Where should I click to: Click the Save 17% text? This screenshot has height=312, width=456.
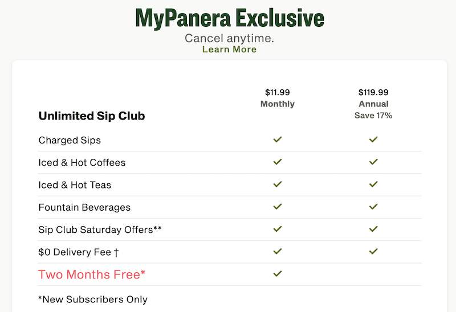point(373,116)
